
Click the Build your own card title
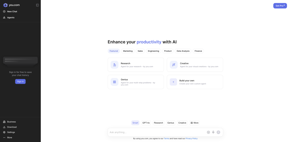click(187, 81)
